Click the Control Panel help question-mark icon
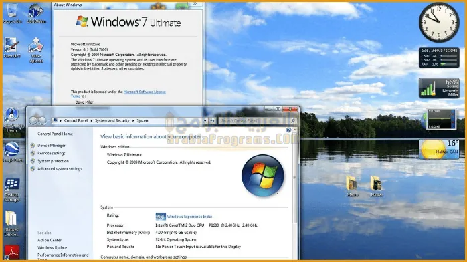 click(x=288, y=130)
